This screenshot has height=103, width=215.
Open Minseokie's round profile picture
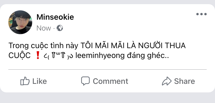[x=20, y=22]
